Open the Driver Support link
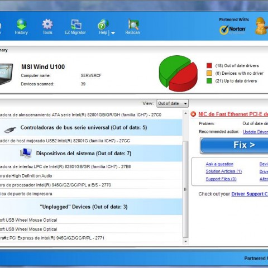 click(x=250, y=194)
